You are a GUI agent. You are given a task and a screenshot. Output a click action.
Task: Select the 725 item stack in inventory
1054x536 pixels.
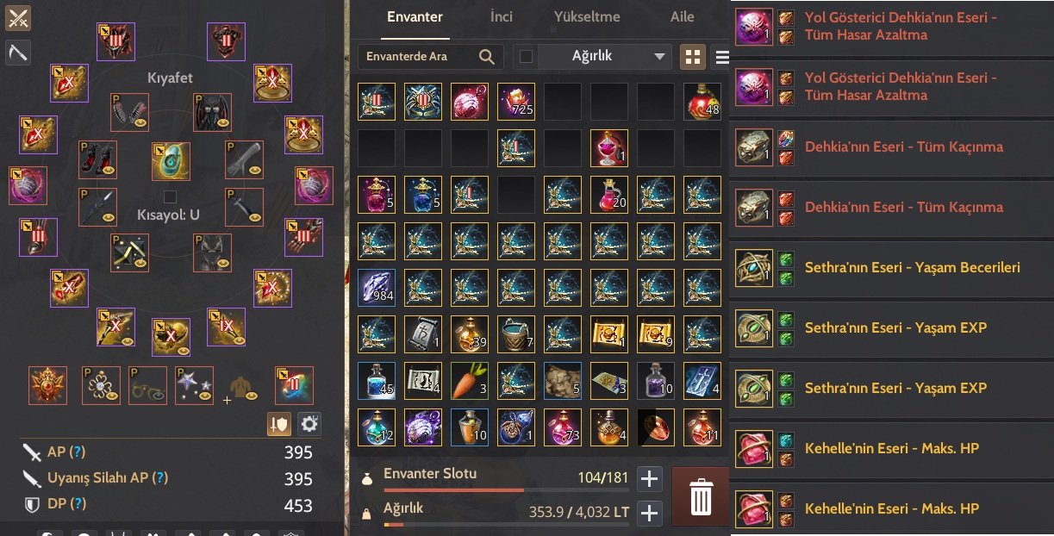click(516, 102)
